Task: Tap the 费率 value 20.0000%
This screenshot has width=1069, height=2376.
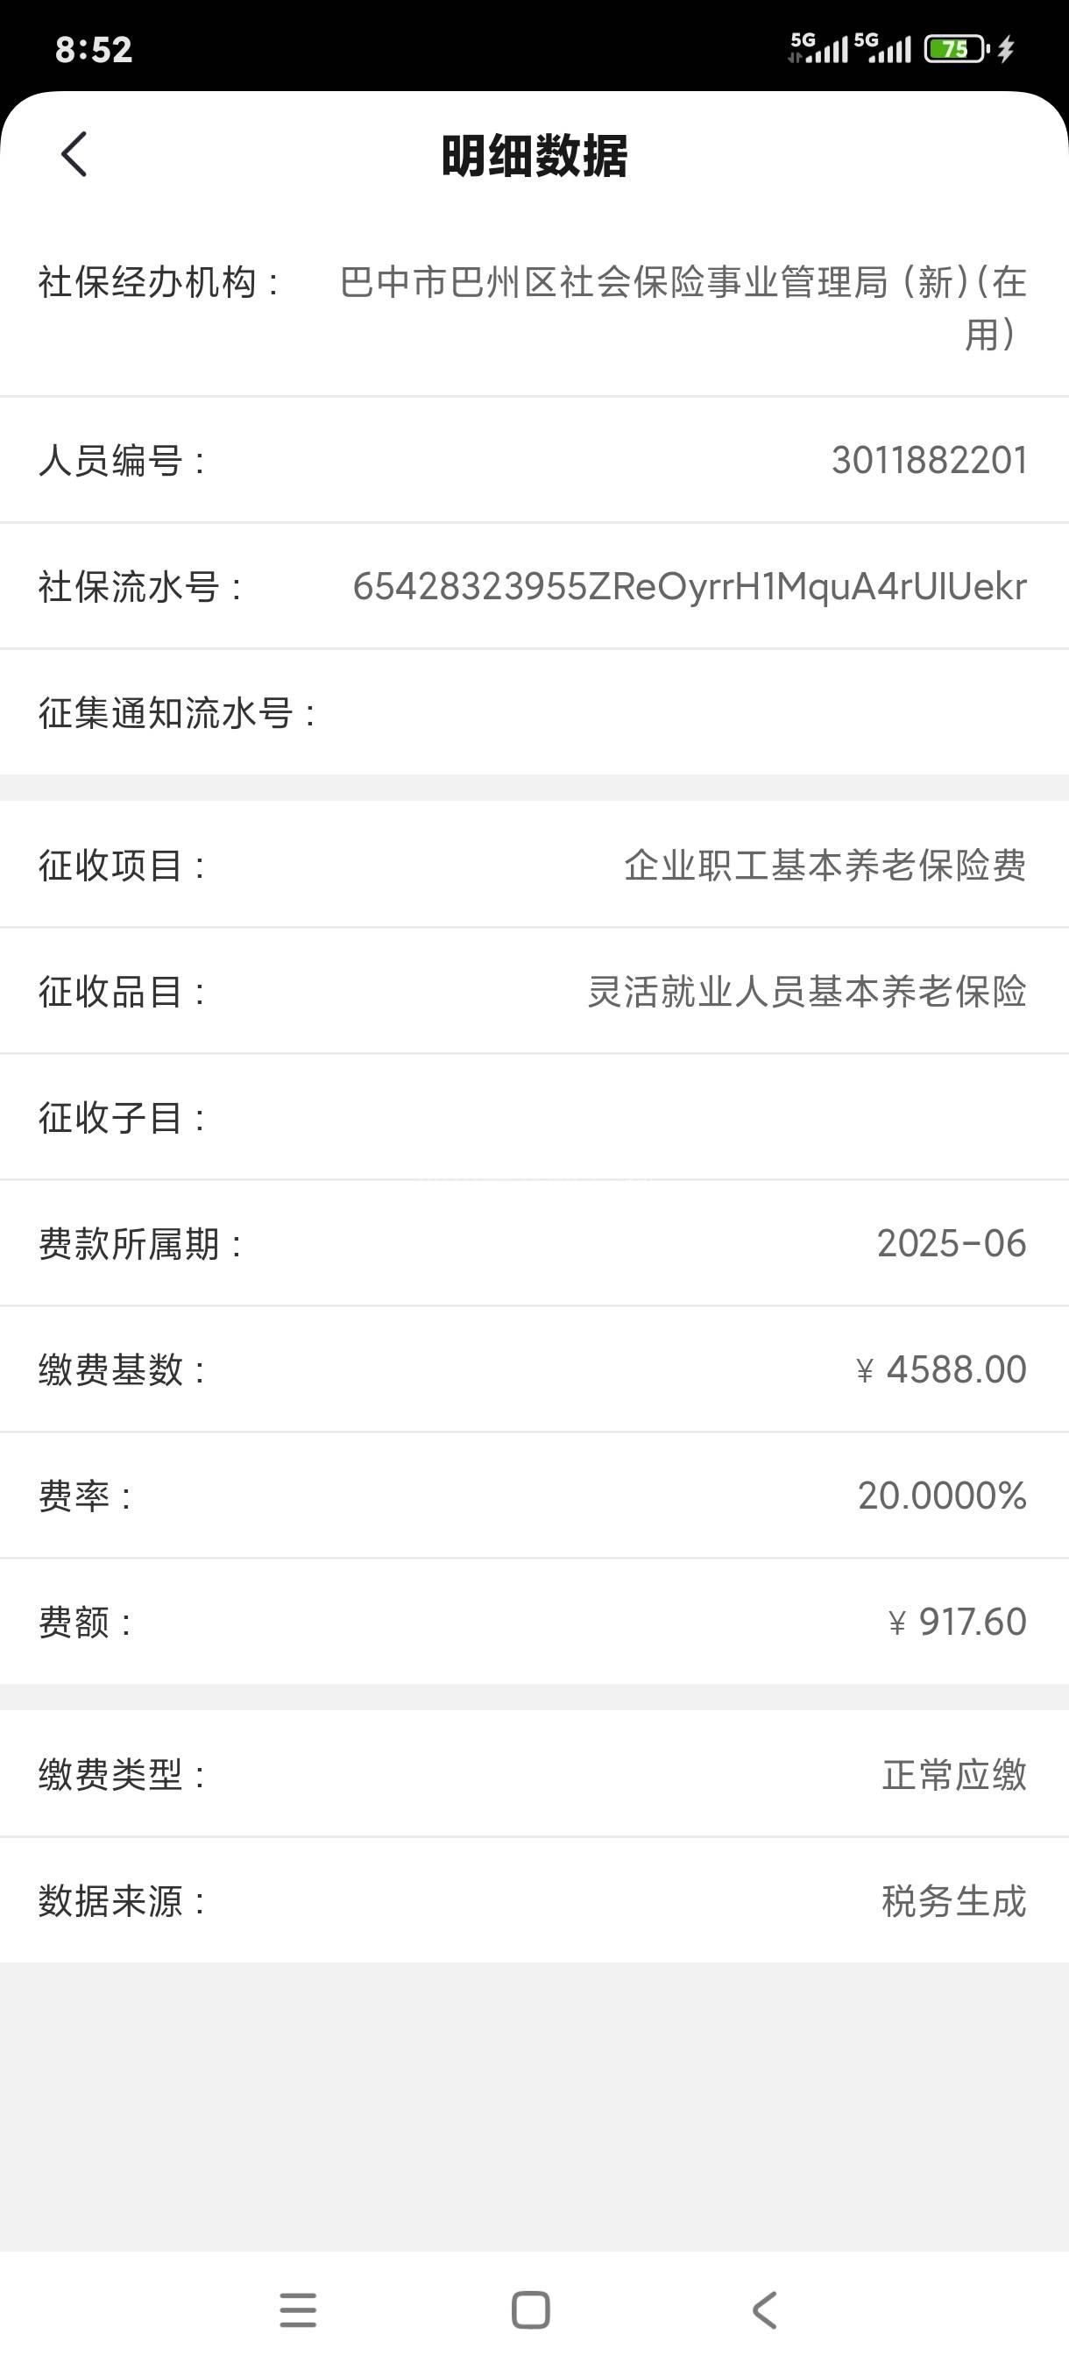Action: coord(942,1496)
